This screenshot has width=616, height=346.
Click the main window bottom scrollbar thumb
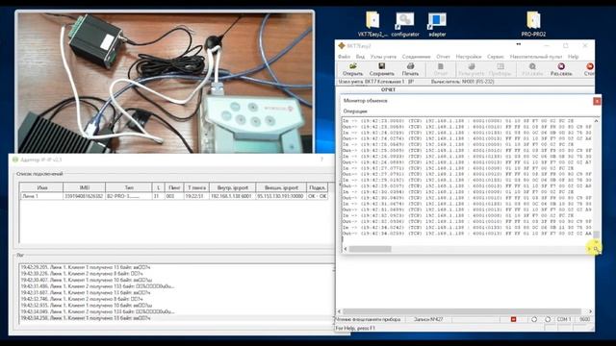(x=462, y=311)
